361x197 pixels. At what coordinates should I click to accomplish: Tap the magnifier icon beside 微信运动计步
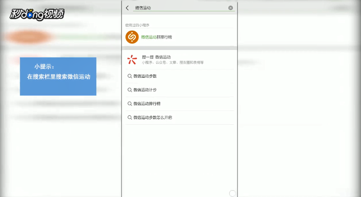(x=129, y=90)
